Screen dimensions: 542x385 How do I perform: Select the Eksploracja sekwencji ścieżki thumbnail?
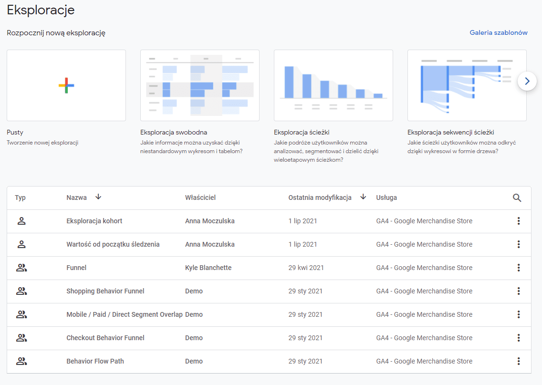click(467, 85)
